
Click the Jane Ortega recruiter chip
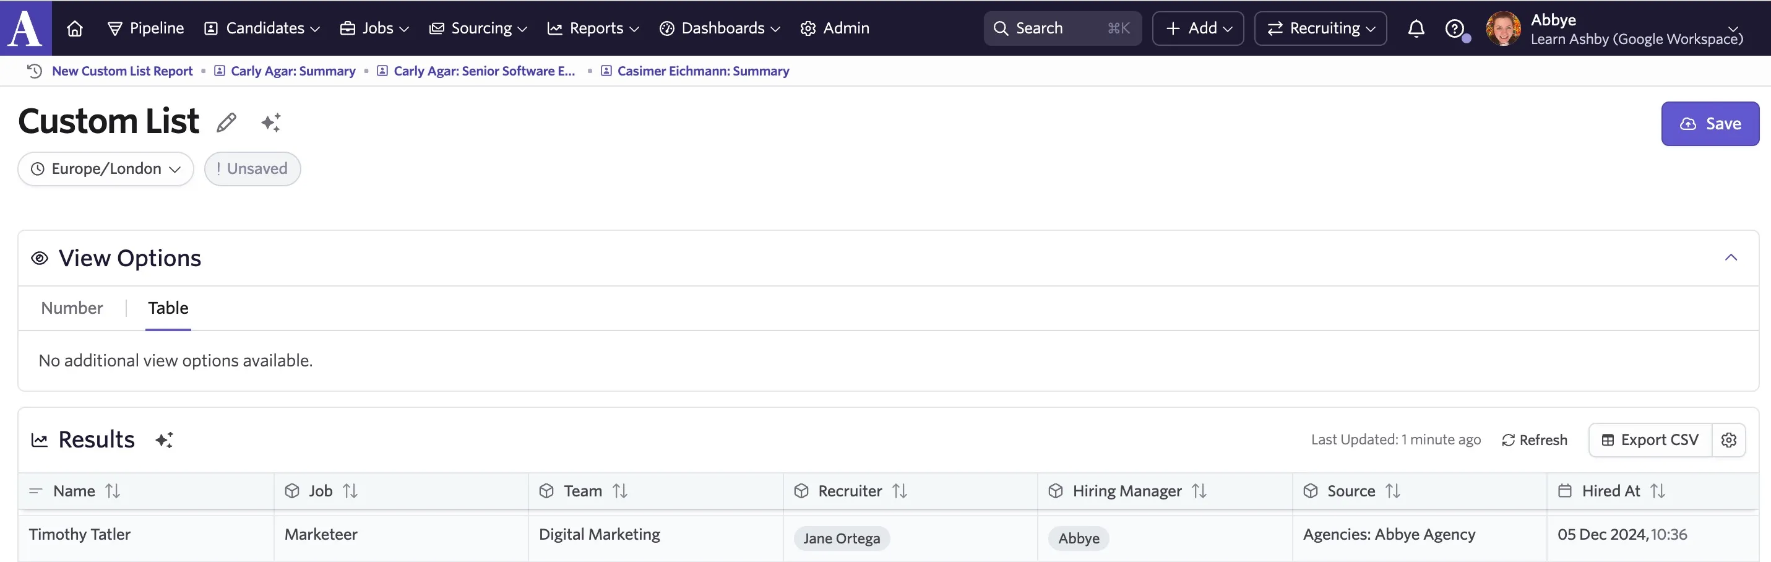tap(842, 538)
